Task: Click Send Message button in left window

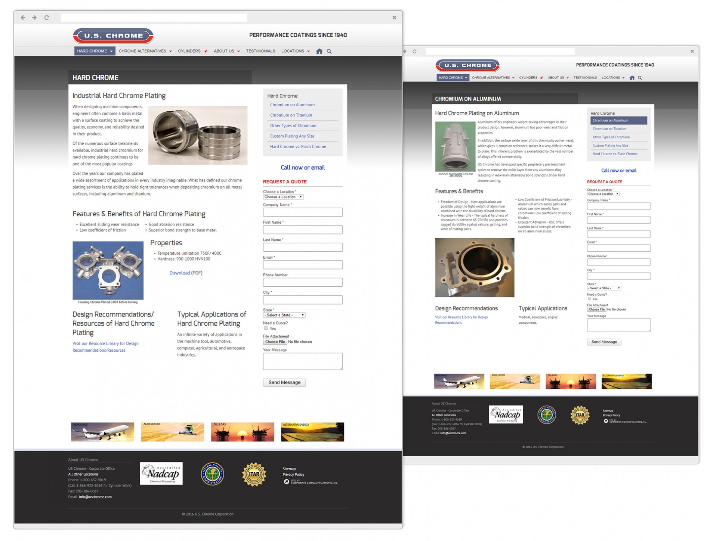Action: tap(284, 382)
